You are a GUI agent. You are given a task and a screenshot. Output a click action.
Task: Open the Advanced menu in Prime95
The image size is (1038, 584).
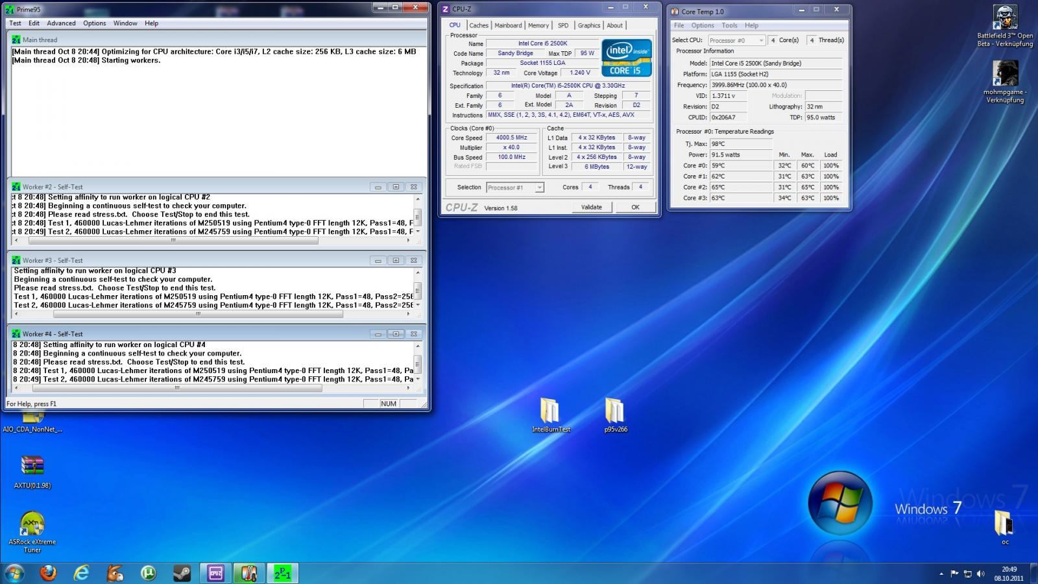(x=61, y=23)
